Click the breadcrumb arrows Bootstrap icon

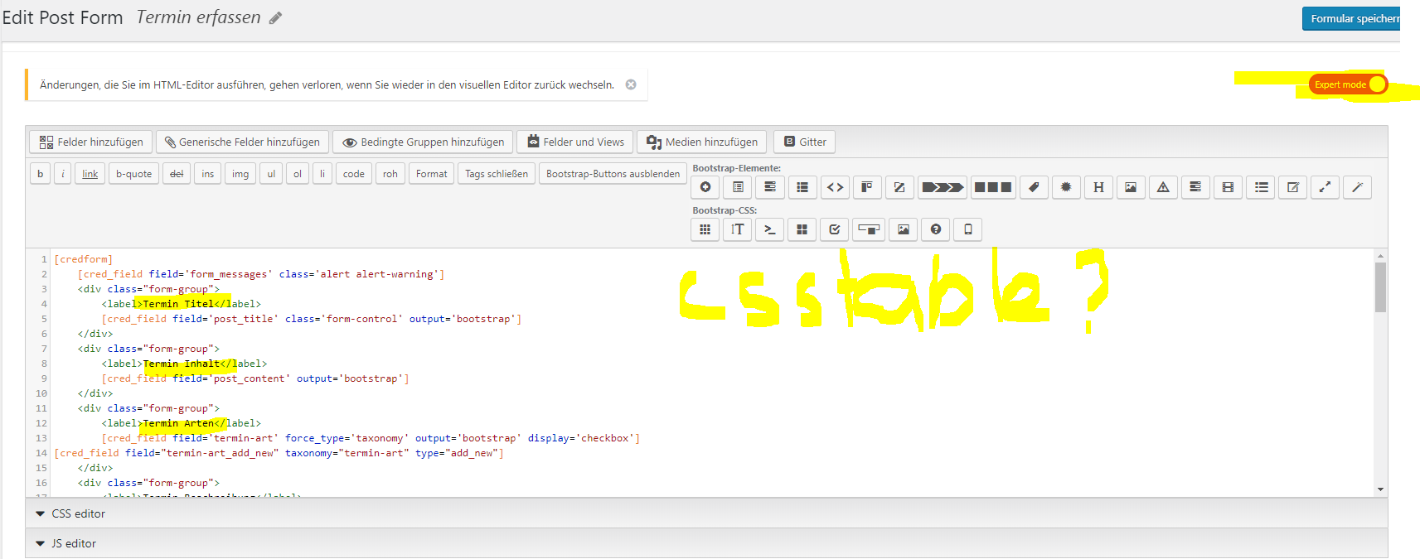pyautogui.click(x=943, y=187)
